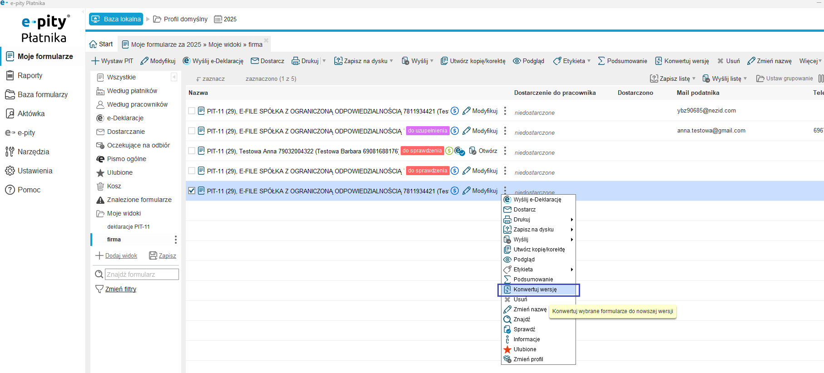The height and width of the screenshot is (373, 824).
Task: Select Konwertuj wersję from context menu
Action: pyautogui.click(x=535, y=290)
